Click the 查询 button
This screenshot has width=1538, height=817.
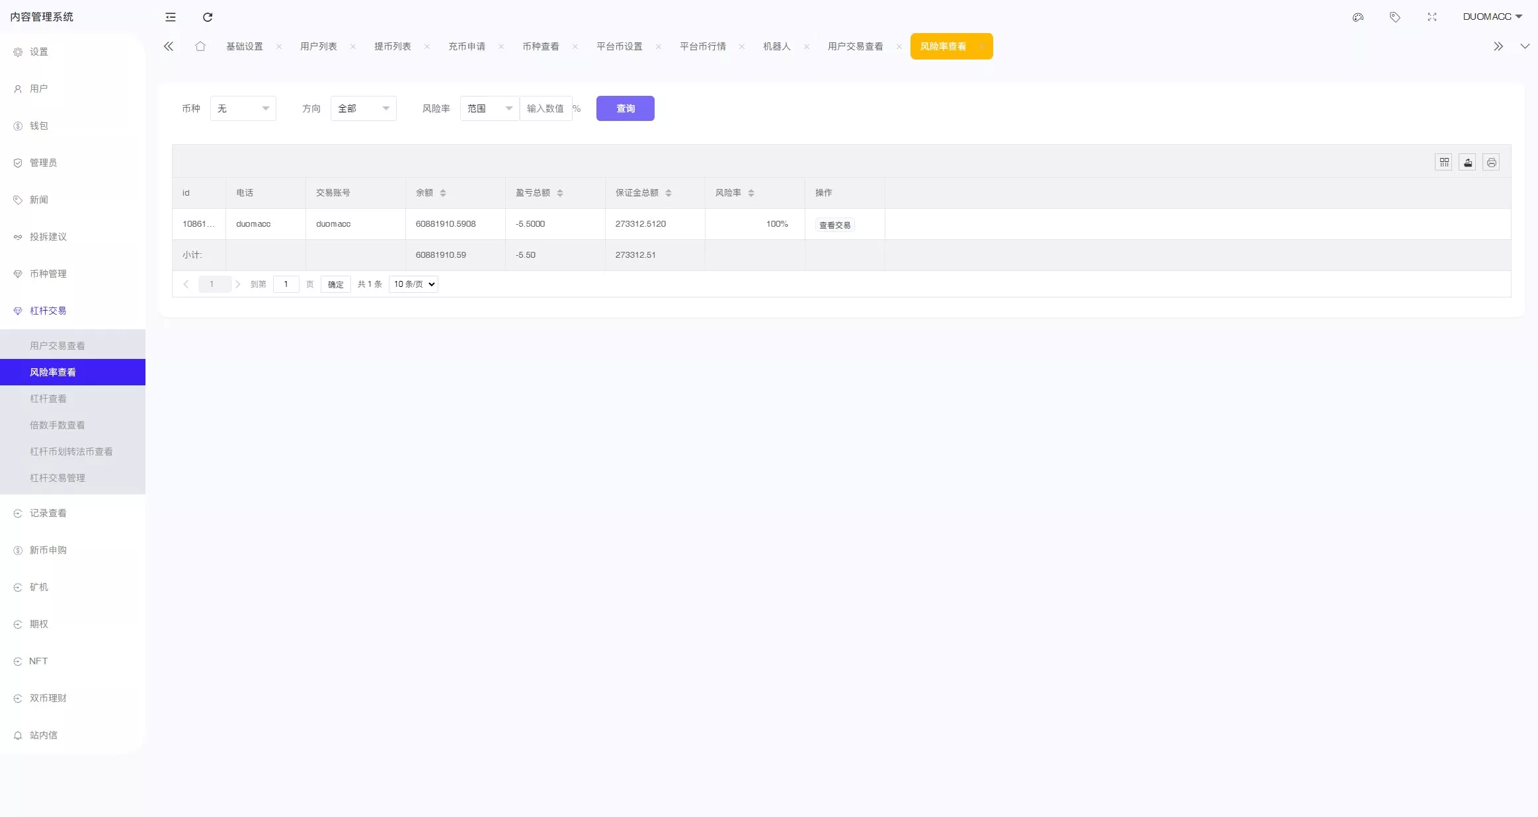click(x=625, y=108)
